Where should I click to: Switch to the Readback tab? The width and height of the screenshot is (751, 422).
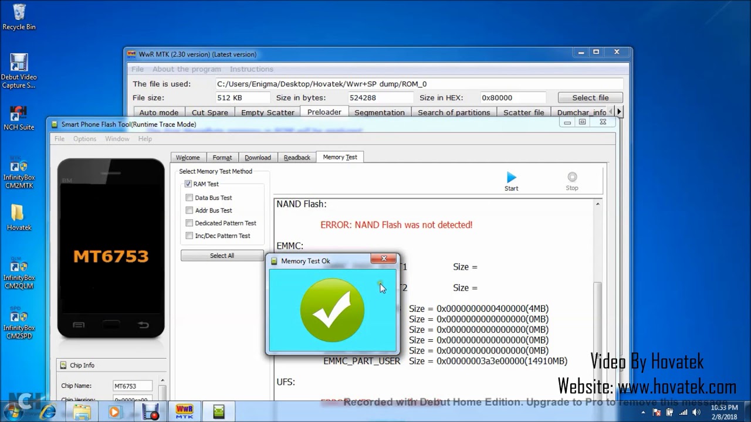pos(297,158)
